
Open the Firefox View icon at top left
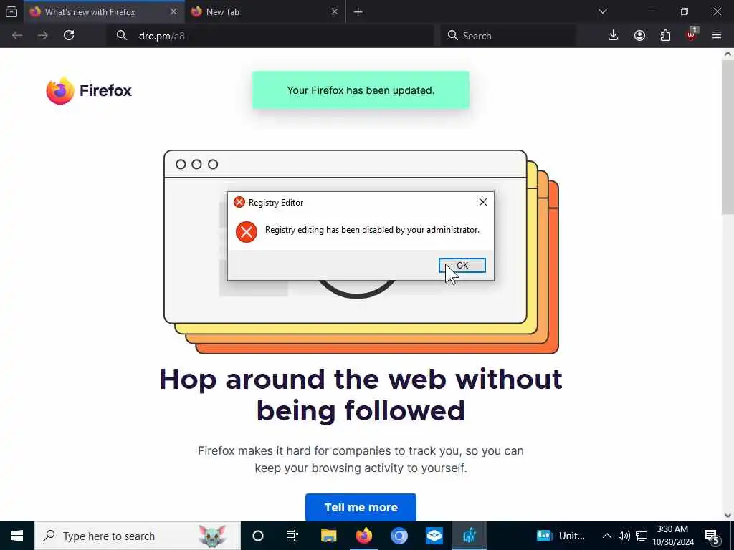(11, 11)
